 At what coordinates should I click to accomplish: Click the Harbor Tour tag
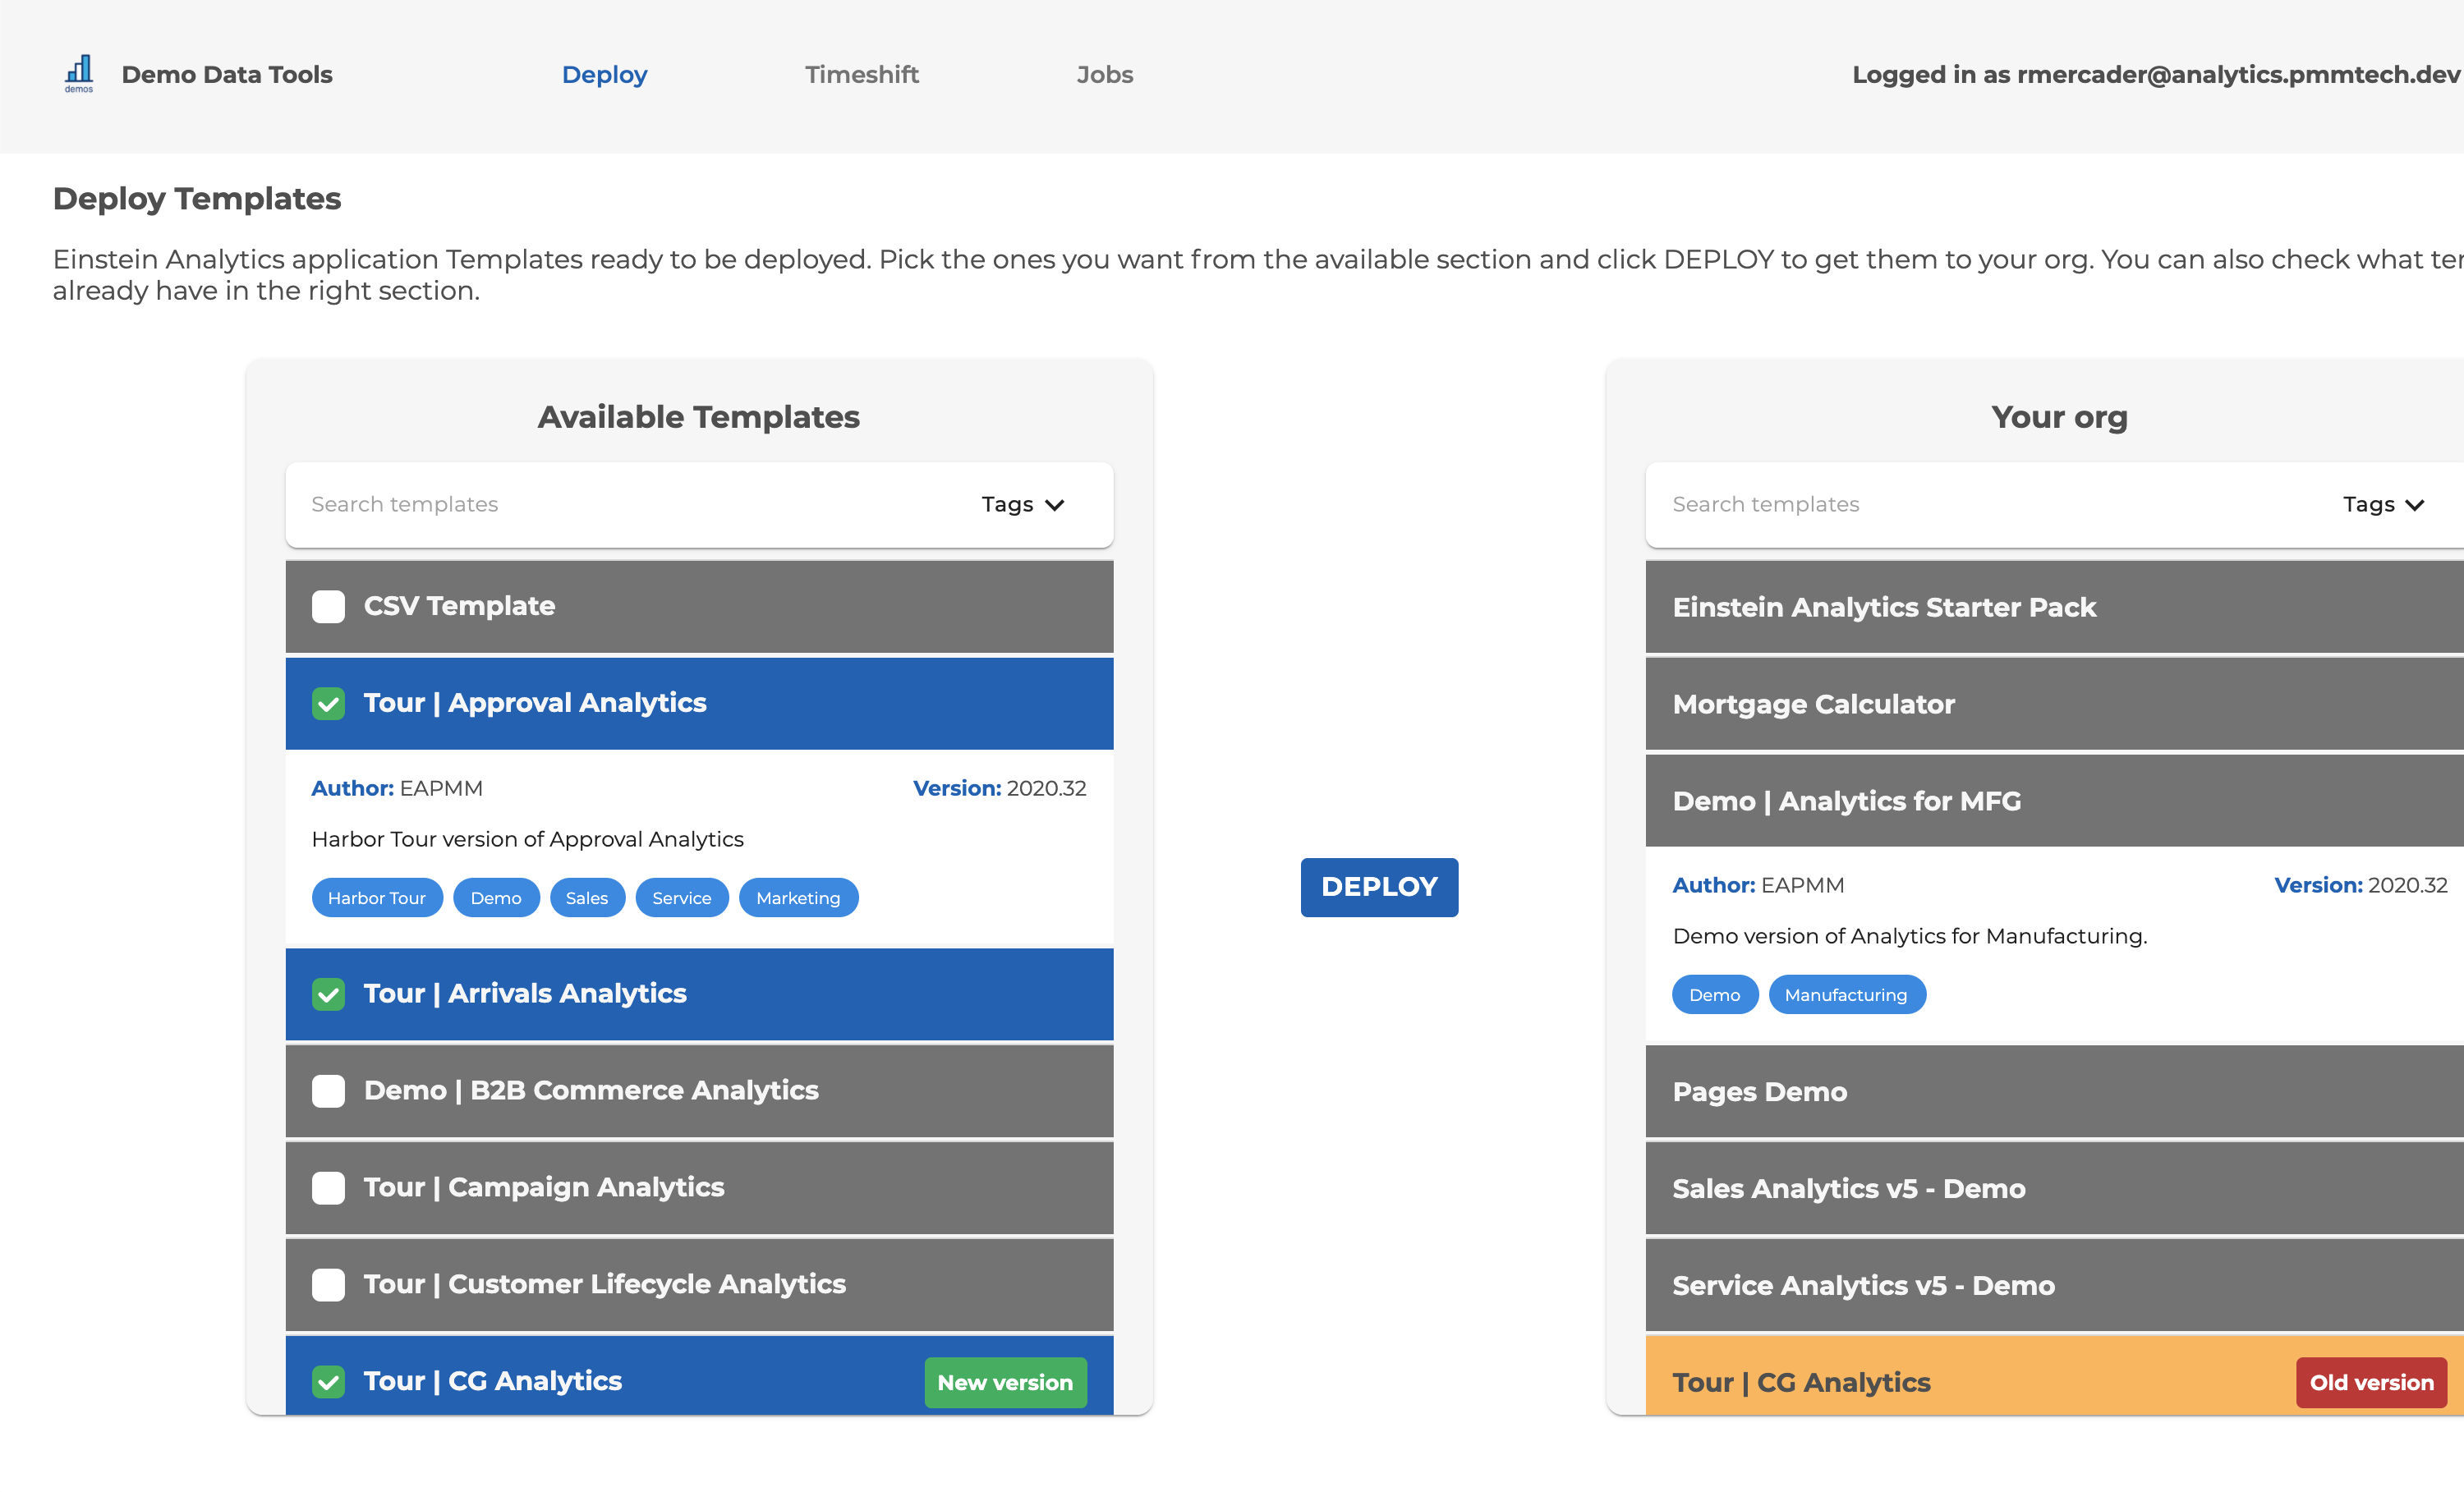coord(377,898)
